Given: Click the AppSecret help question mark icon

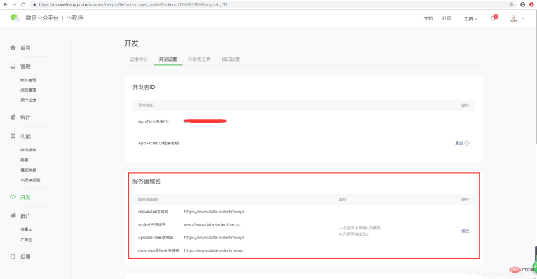Looking at the screenshot, I should [467, 143].
